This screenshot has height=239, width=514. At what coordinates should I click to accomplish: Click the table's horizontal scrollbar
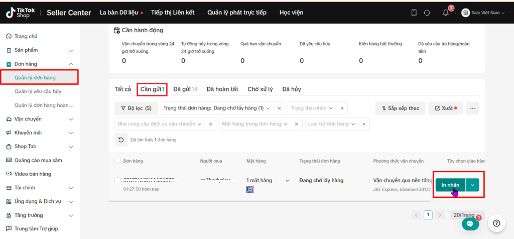click(269, 201)
